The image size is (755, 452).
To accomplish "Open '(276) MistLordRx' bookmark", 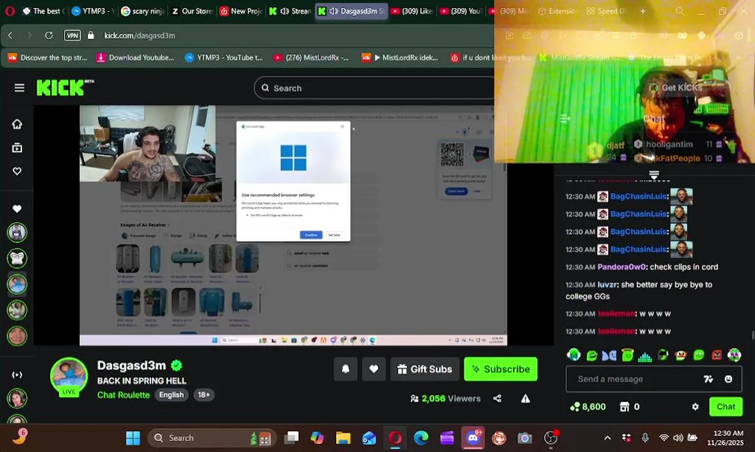I will 311,58.
